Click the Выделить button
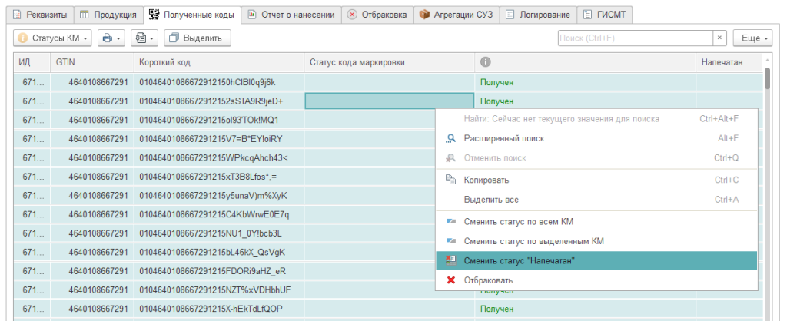This screenshot has width=787, height=321. click(198, 38)
